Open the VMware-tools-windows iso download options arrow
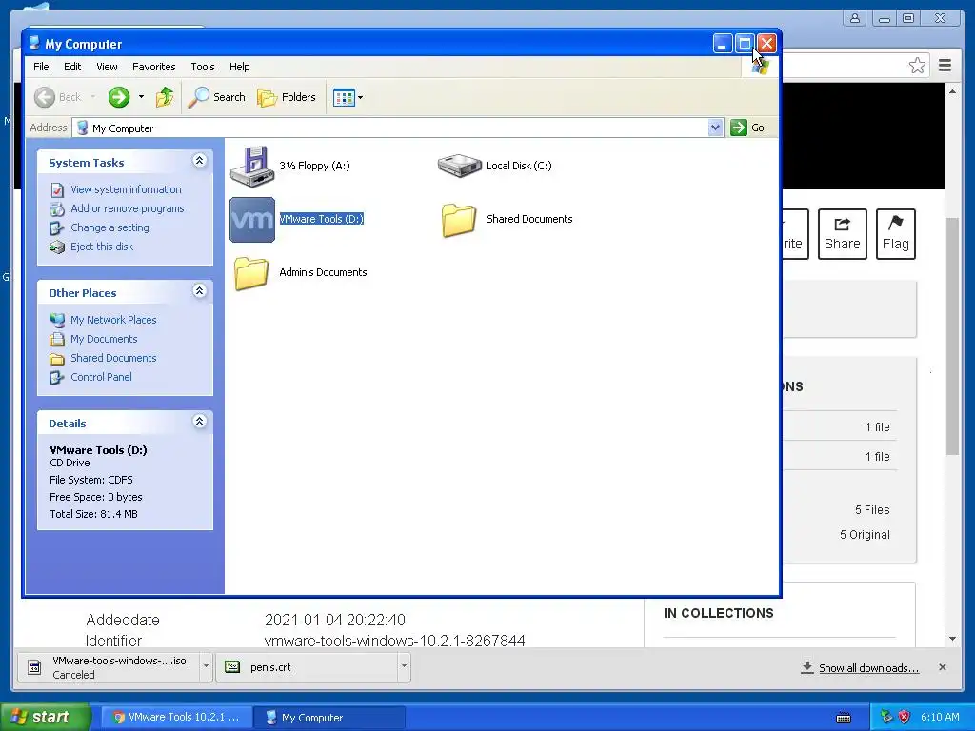This screenshot has width=975, height=731. 206,666
